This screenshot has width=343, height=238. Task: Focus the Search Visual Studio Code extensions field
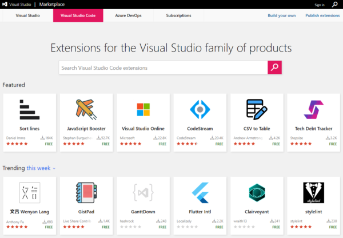[163, 68]
